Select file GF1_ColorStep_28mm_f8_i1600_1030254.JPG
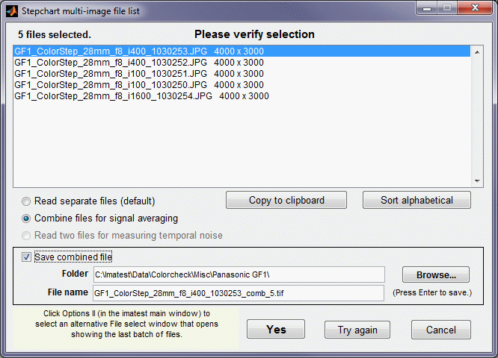The image size is (498, 358). (242, 96)
